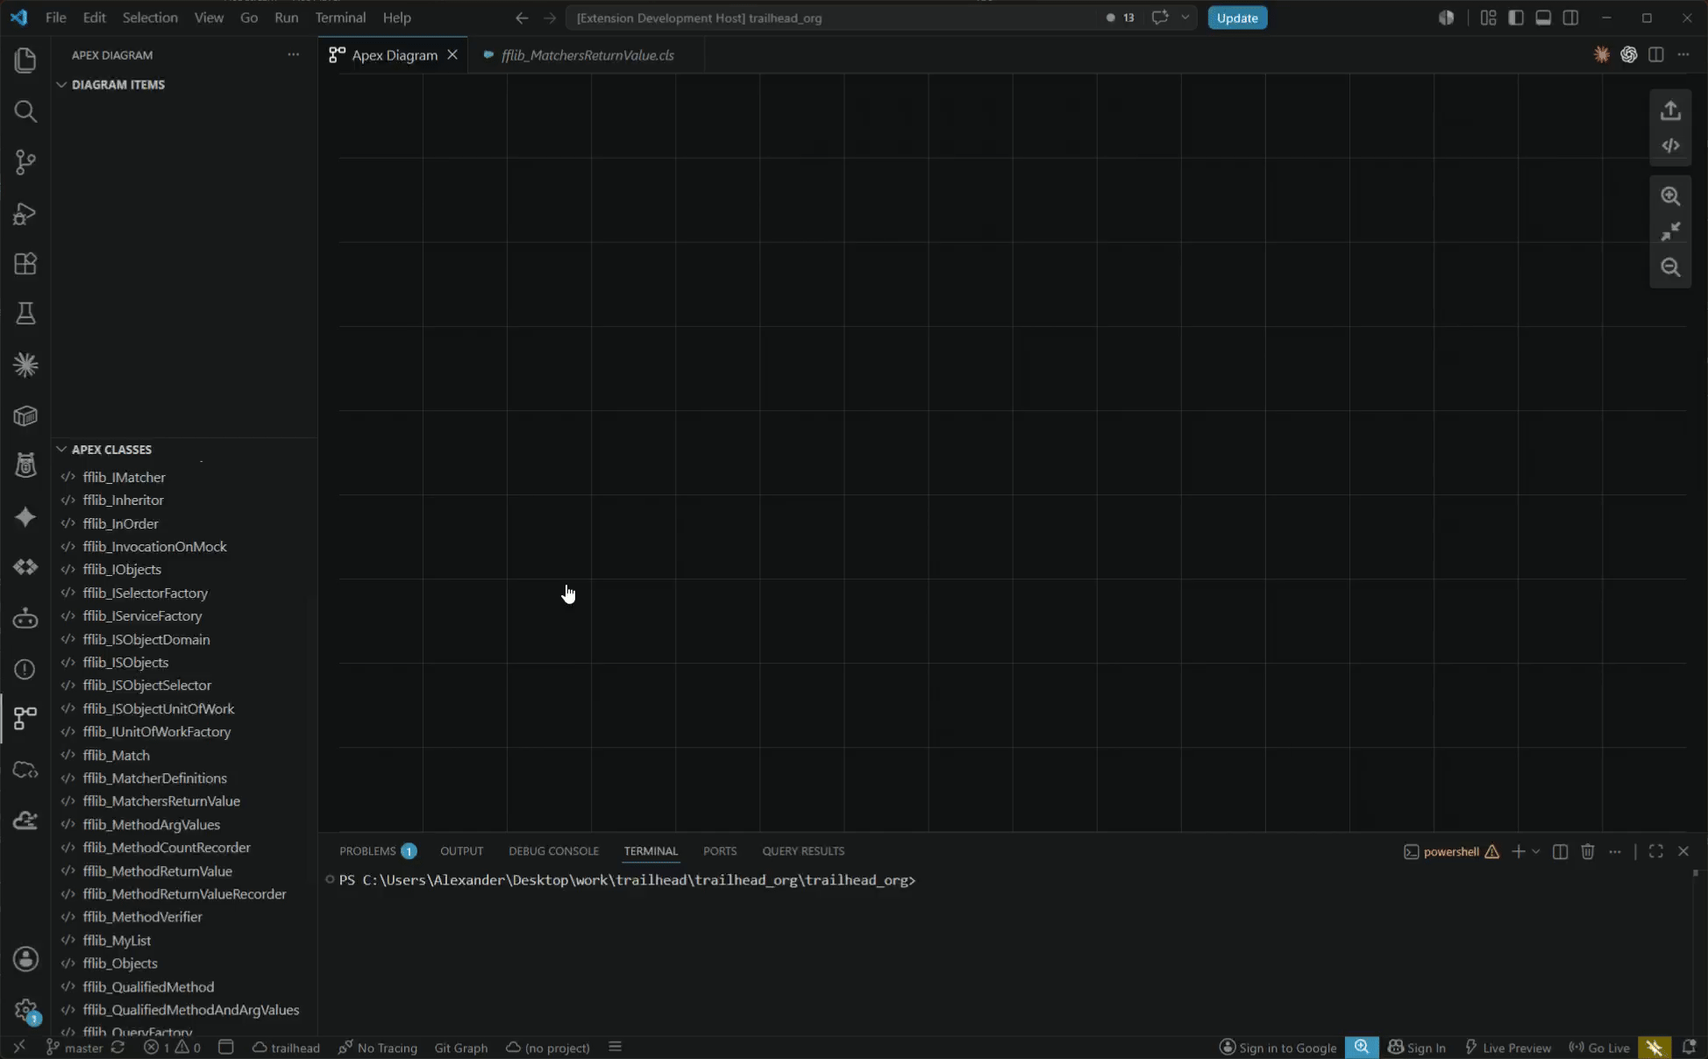
Task: Open the Explorer view in activity bar
Action: coord(25,60)
